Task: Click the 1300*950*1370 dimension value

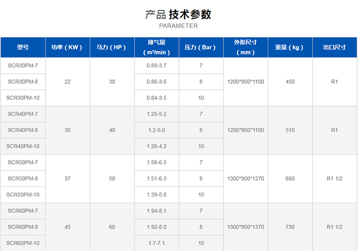Action: (245, 227)
